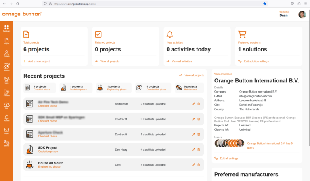Delete the project with 1 clashlists uploaded
This screenshot has height=181, width=310.
[x=199, y=134]
